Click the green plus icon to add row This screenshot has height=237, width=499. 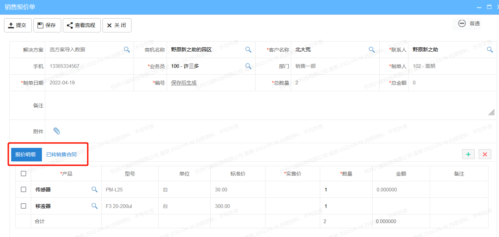468,154
